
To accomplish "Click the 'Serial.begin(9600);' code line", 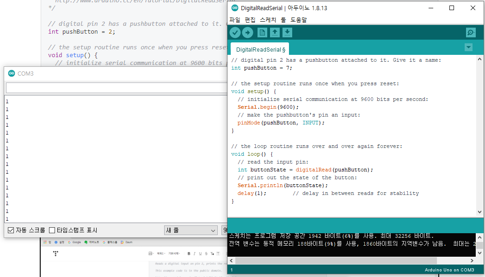I will (x=268, y=107).
